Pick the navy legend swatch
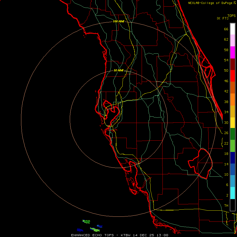The image size is (237, 237). 233,158
